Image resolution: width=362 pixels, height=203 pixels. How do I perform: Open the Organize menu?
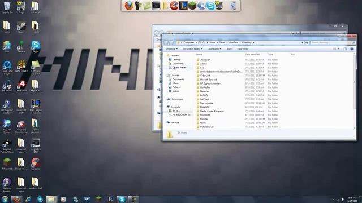tap(172, 49)
